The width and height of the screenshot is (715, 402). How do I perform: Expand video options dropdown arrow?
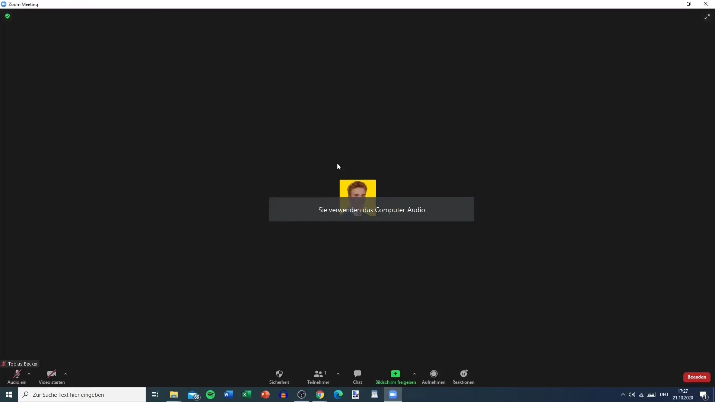65,374
